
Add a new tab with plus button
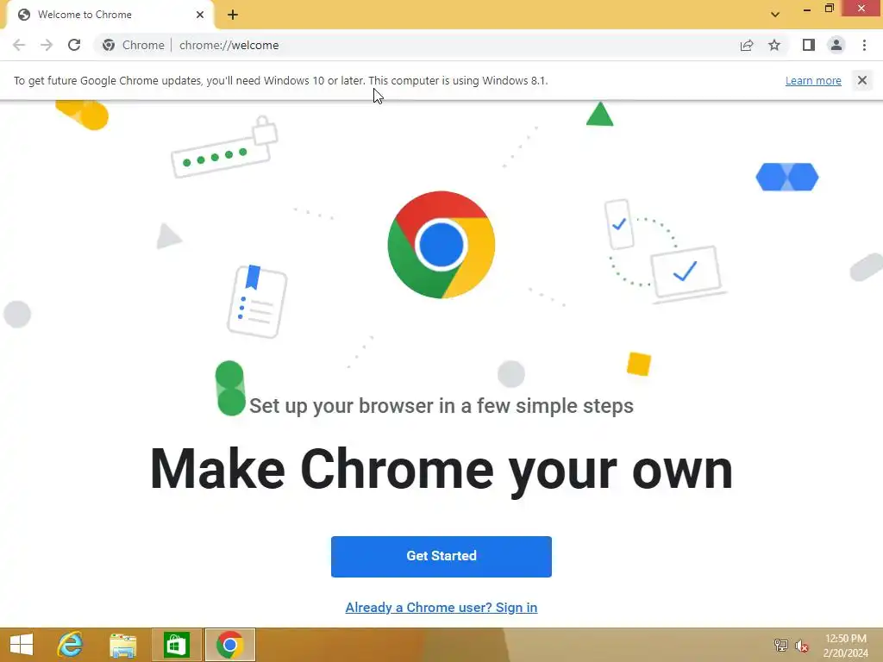pos(233,15)
